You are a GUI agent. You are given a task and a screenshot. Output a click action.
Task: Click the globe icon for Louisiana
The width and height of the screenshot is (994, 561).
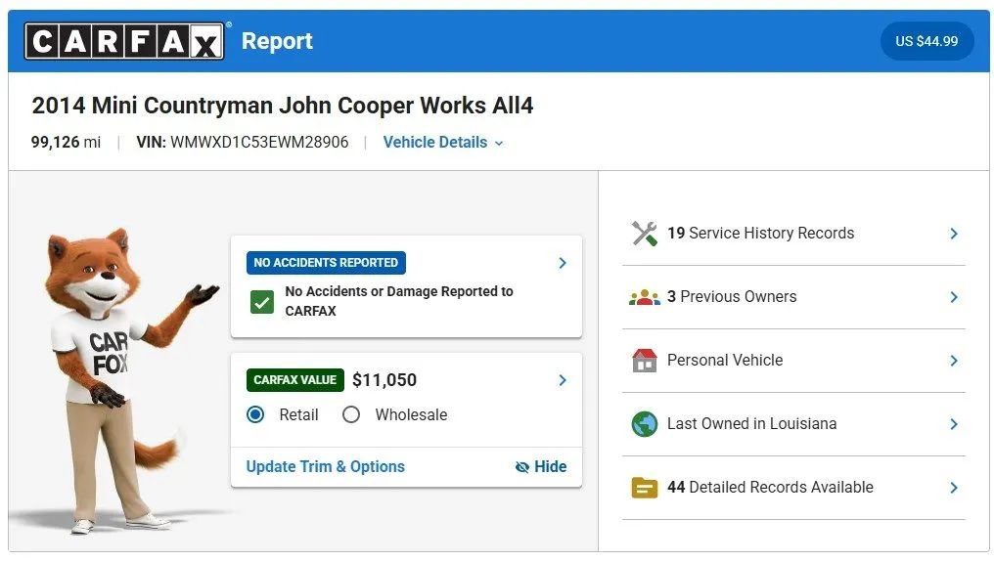point(644,424)
